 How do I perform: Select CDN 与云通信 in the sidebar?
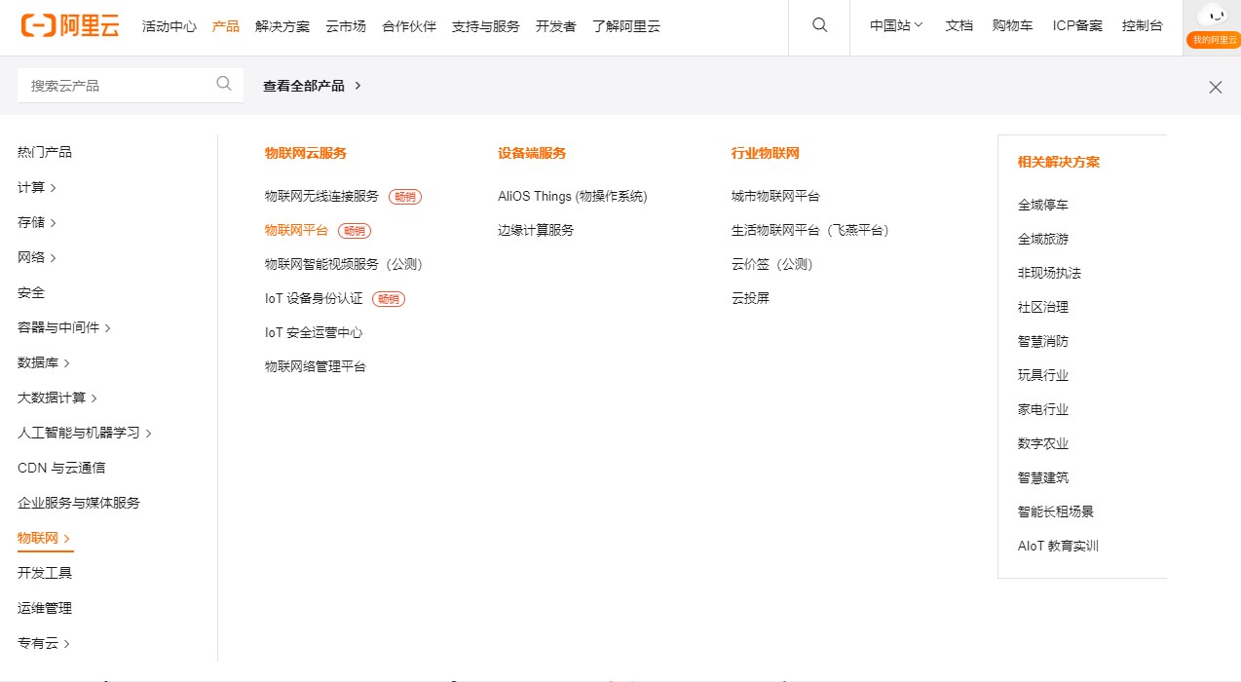(61, 468)
